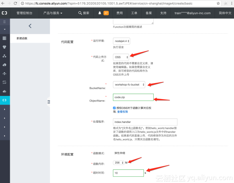Click the back chevron above 新建函数
234x183 pixels.
point(30,26)
